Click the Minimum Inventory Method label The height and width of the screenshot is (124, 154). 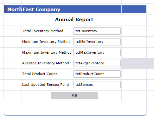pyautogui.click(x=46, y=42)
